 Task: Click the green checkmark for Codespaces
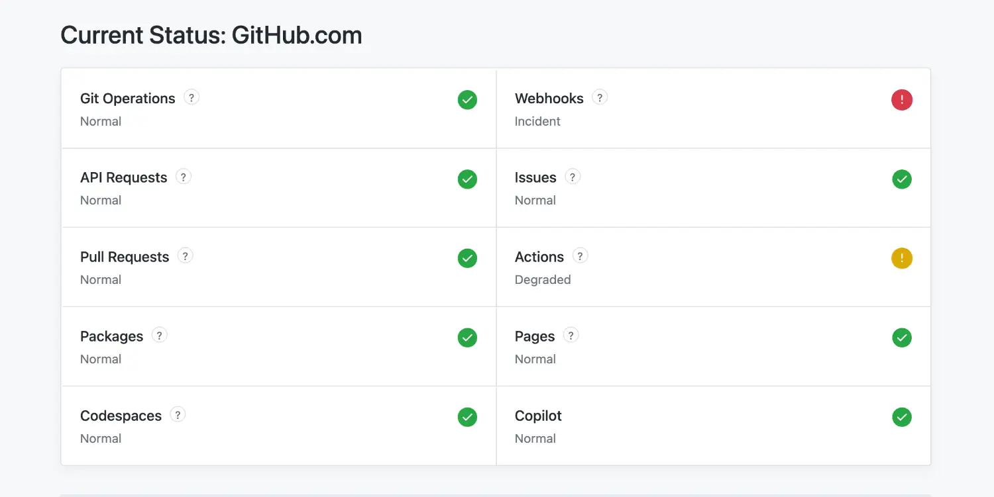467,417
